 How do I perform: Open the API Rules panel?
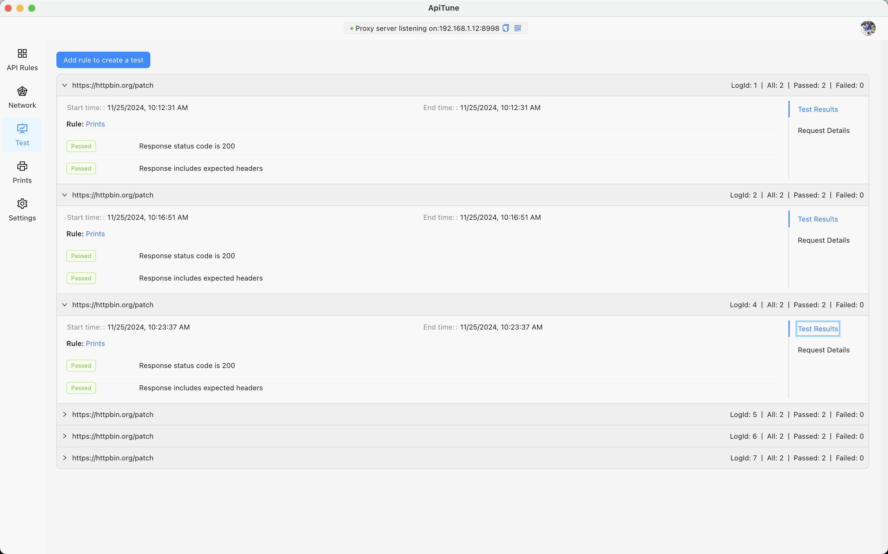coord(22,60)
